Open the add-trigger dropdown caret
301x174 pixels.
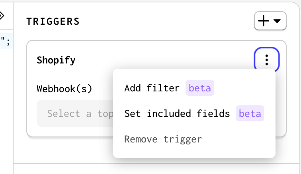(x=277, y=21)
